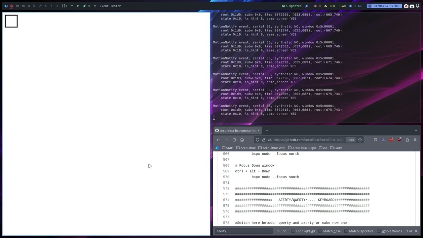Enable the Highlight All checkbox
The image size is (423, 238).
coord(293,231)
